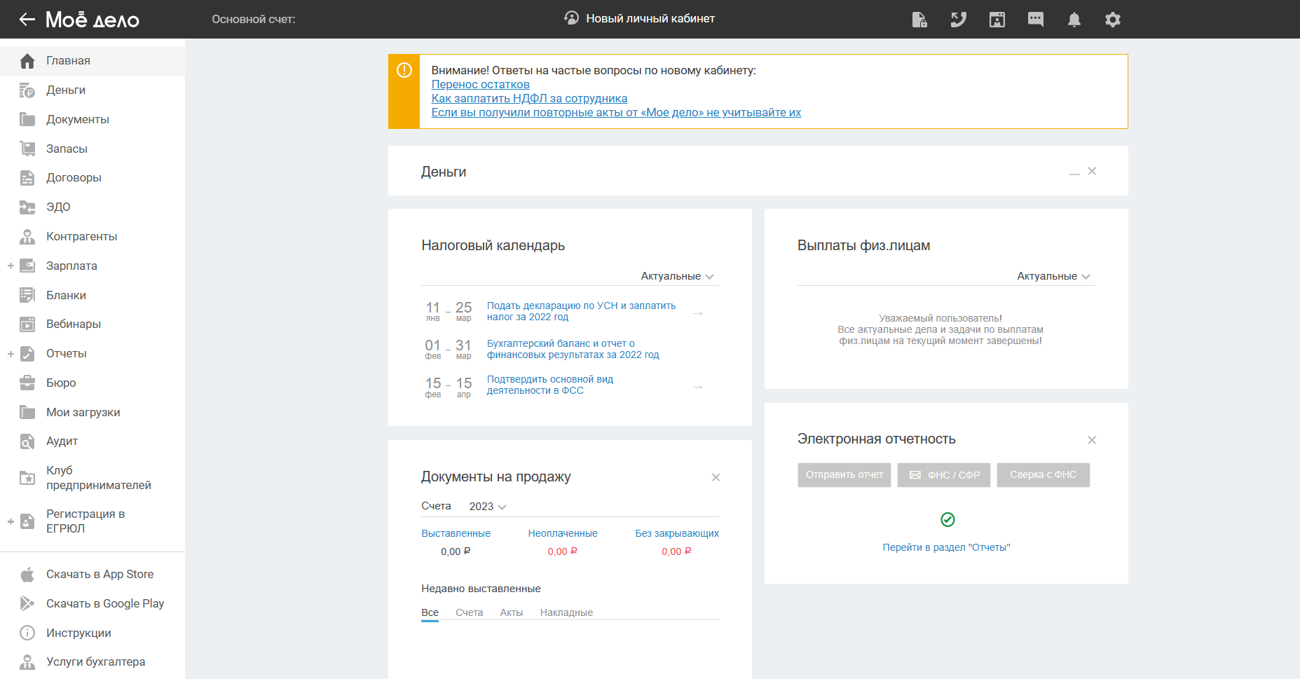
Task: Open the Перенос остатков link
Action: click(480, 84)
